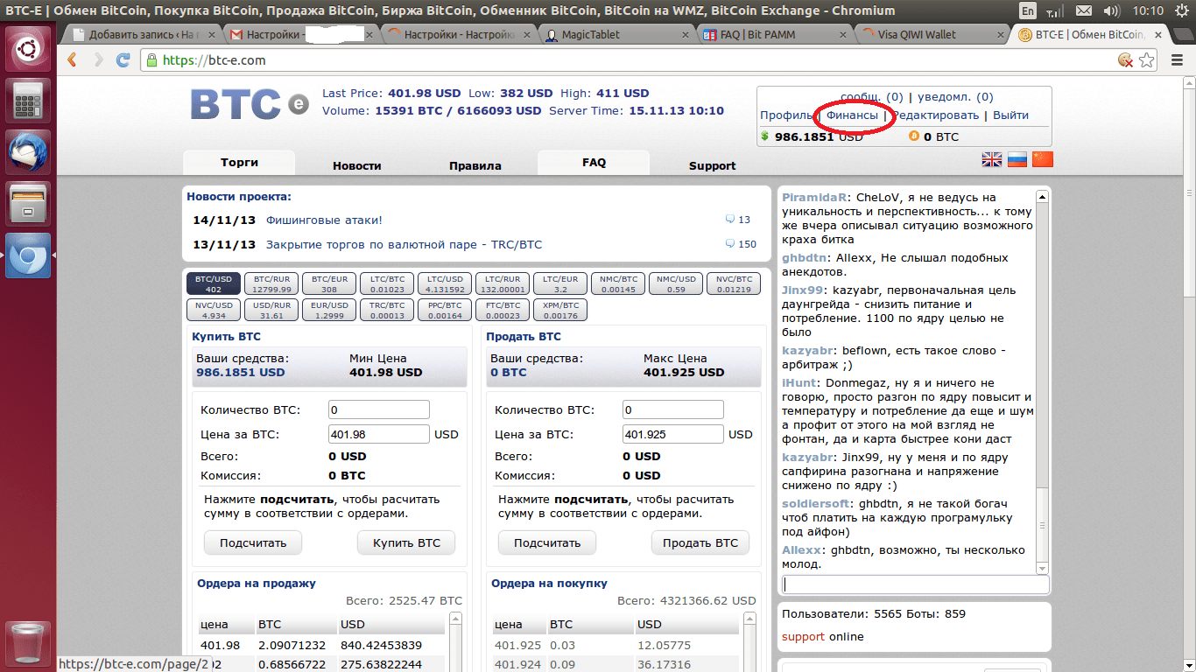The height and width of the screenshot is (672, 1196).
Task: Open the messaging envelope indicator
Action: point(1084,10)
